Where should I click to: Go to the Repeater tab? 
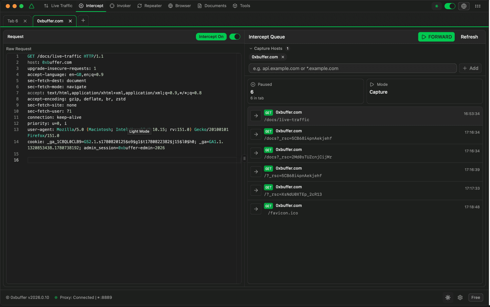tap(149, 6)
